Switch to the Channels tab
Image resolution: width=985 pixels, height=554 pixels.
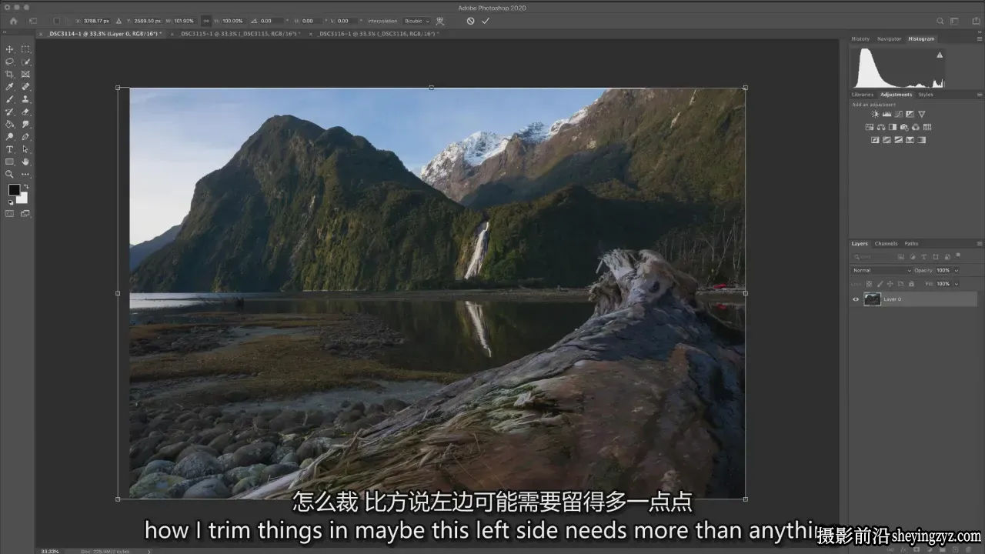click(886, 243)
